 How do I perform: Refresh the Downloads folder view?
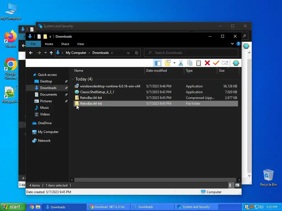coord(137,53)
